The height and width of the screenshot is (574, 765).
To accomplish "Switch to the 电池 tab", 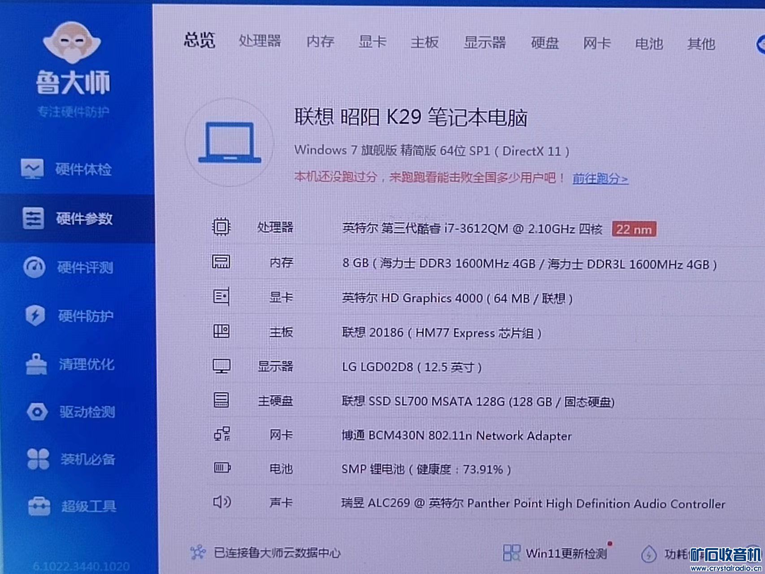I will tap(649, 44).
